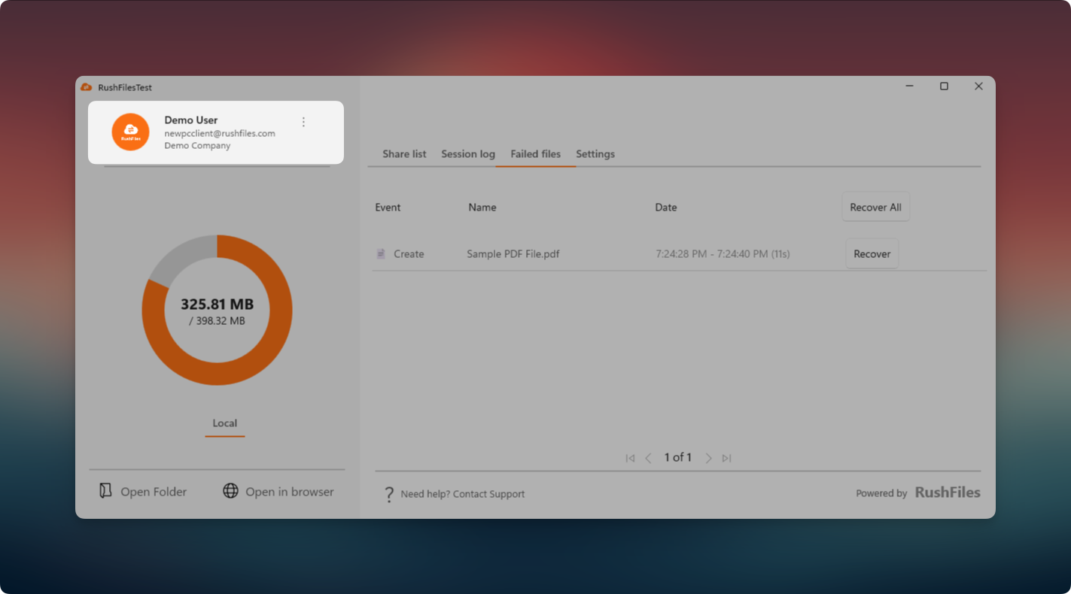The height and width of the screenshot is (594, 1071).
Task: Click the / 398.32 MB total value
Action: point(218,321)
